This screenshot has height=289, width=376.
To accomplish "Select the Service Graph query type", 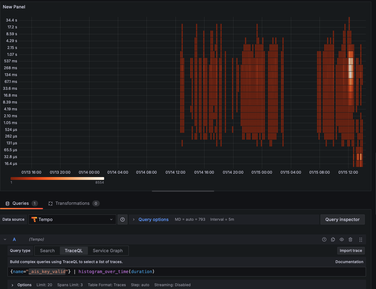I will (108, 251).
